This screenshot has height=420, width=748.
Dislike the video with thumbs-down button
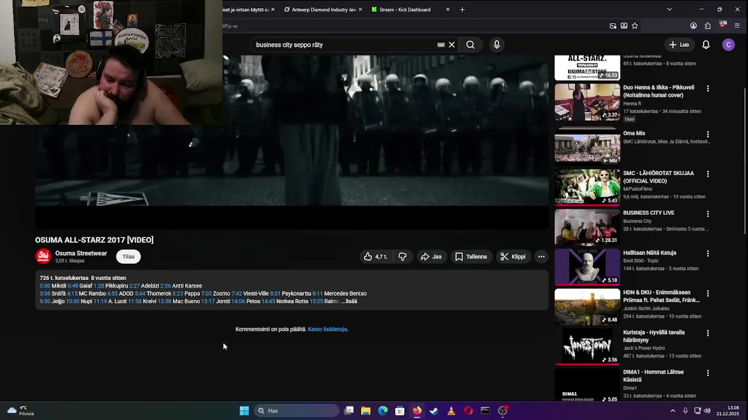403,257
